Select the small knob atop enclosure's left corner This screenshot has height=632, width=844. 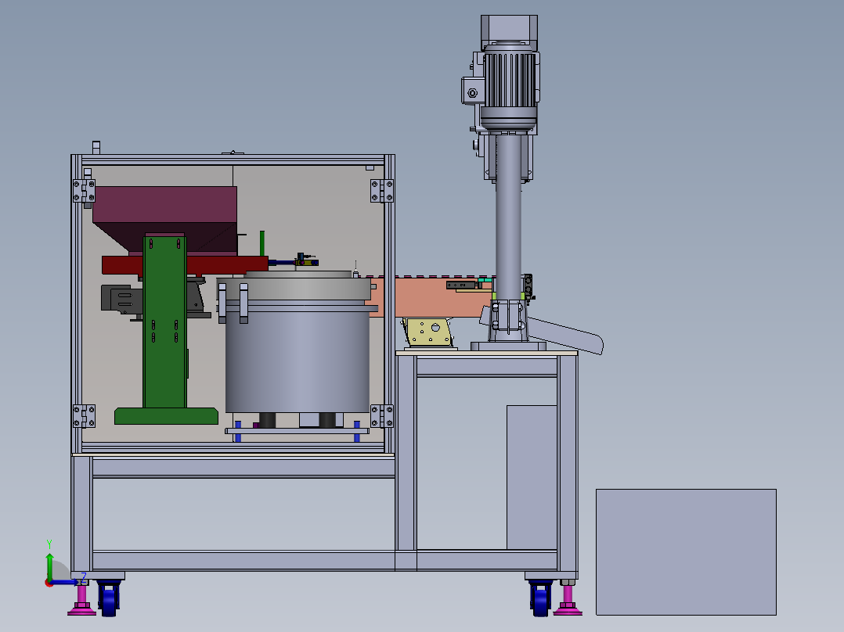click(96, 147)
